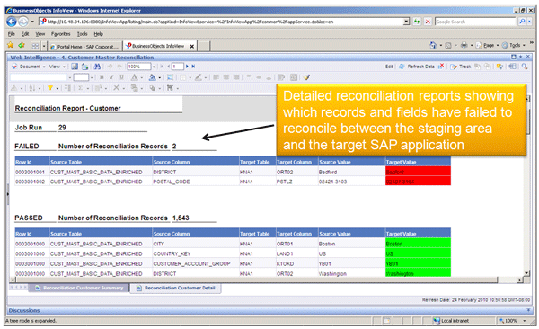The height and width of the screenshot is (329, 539).
Task: Click the IE Print icon
Action: 464,45
